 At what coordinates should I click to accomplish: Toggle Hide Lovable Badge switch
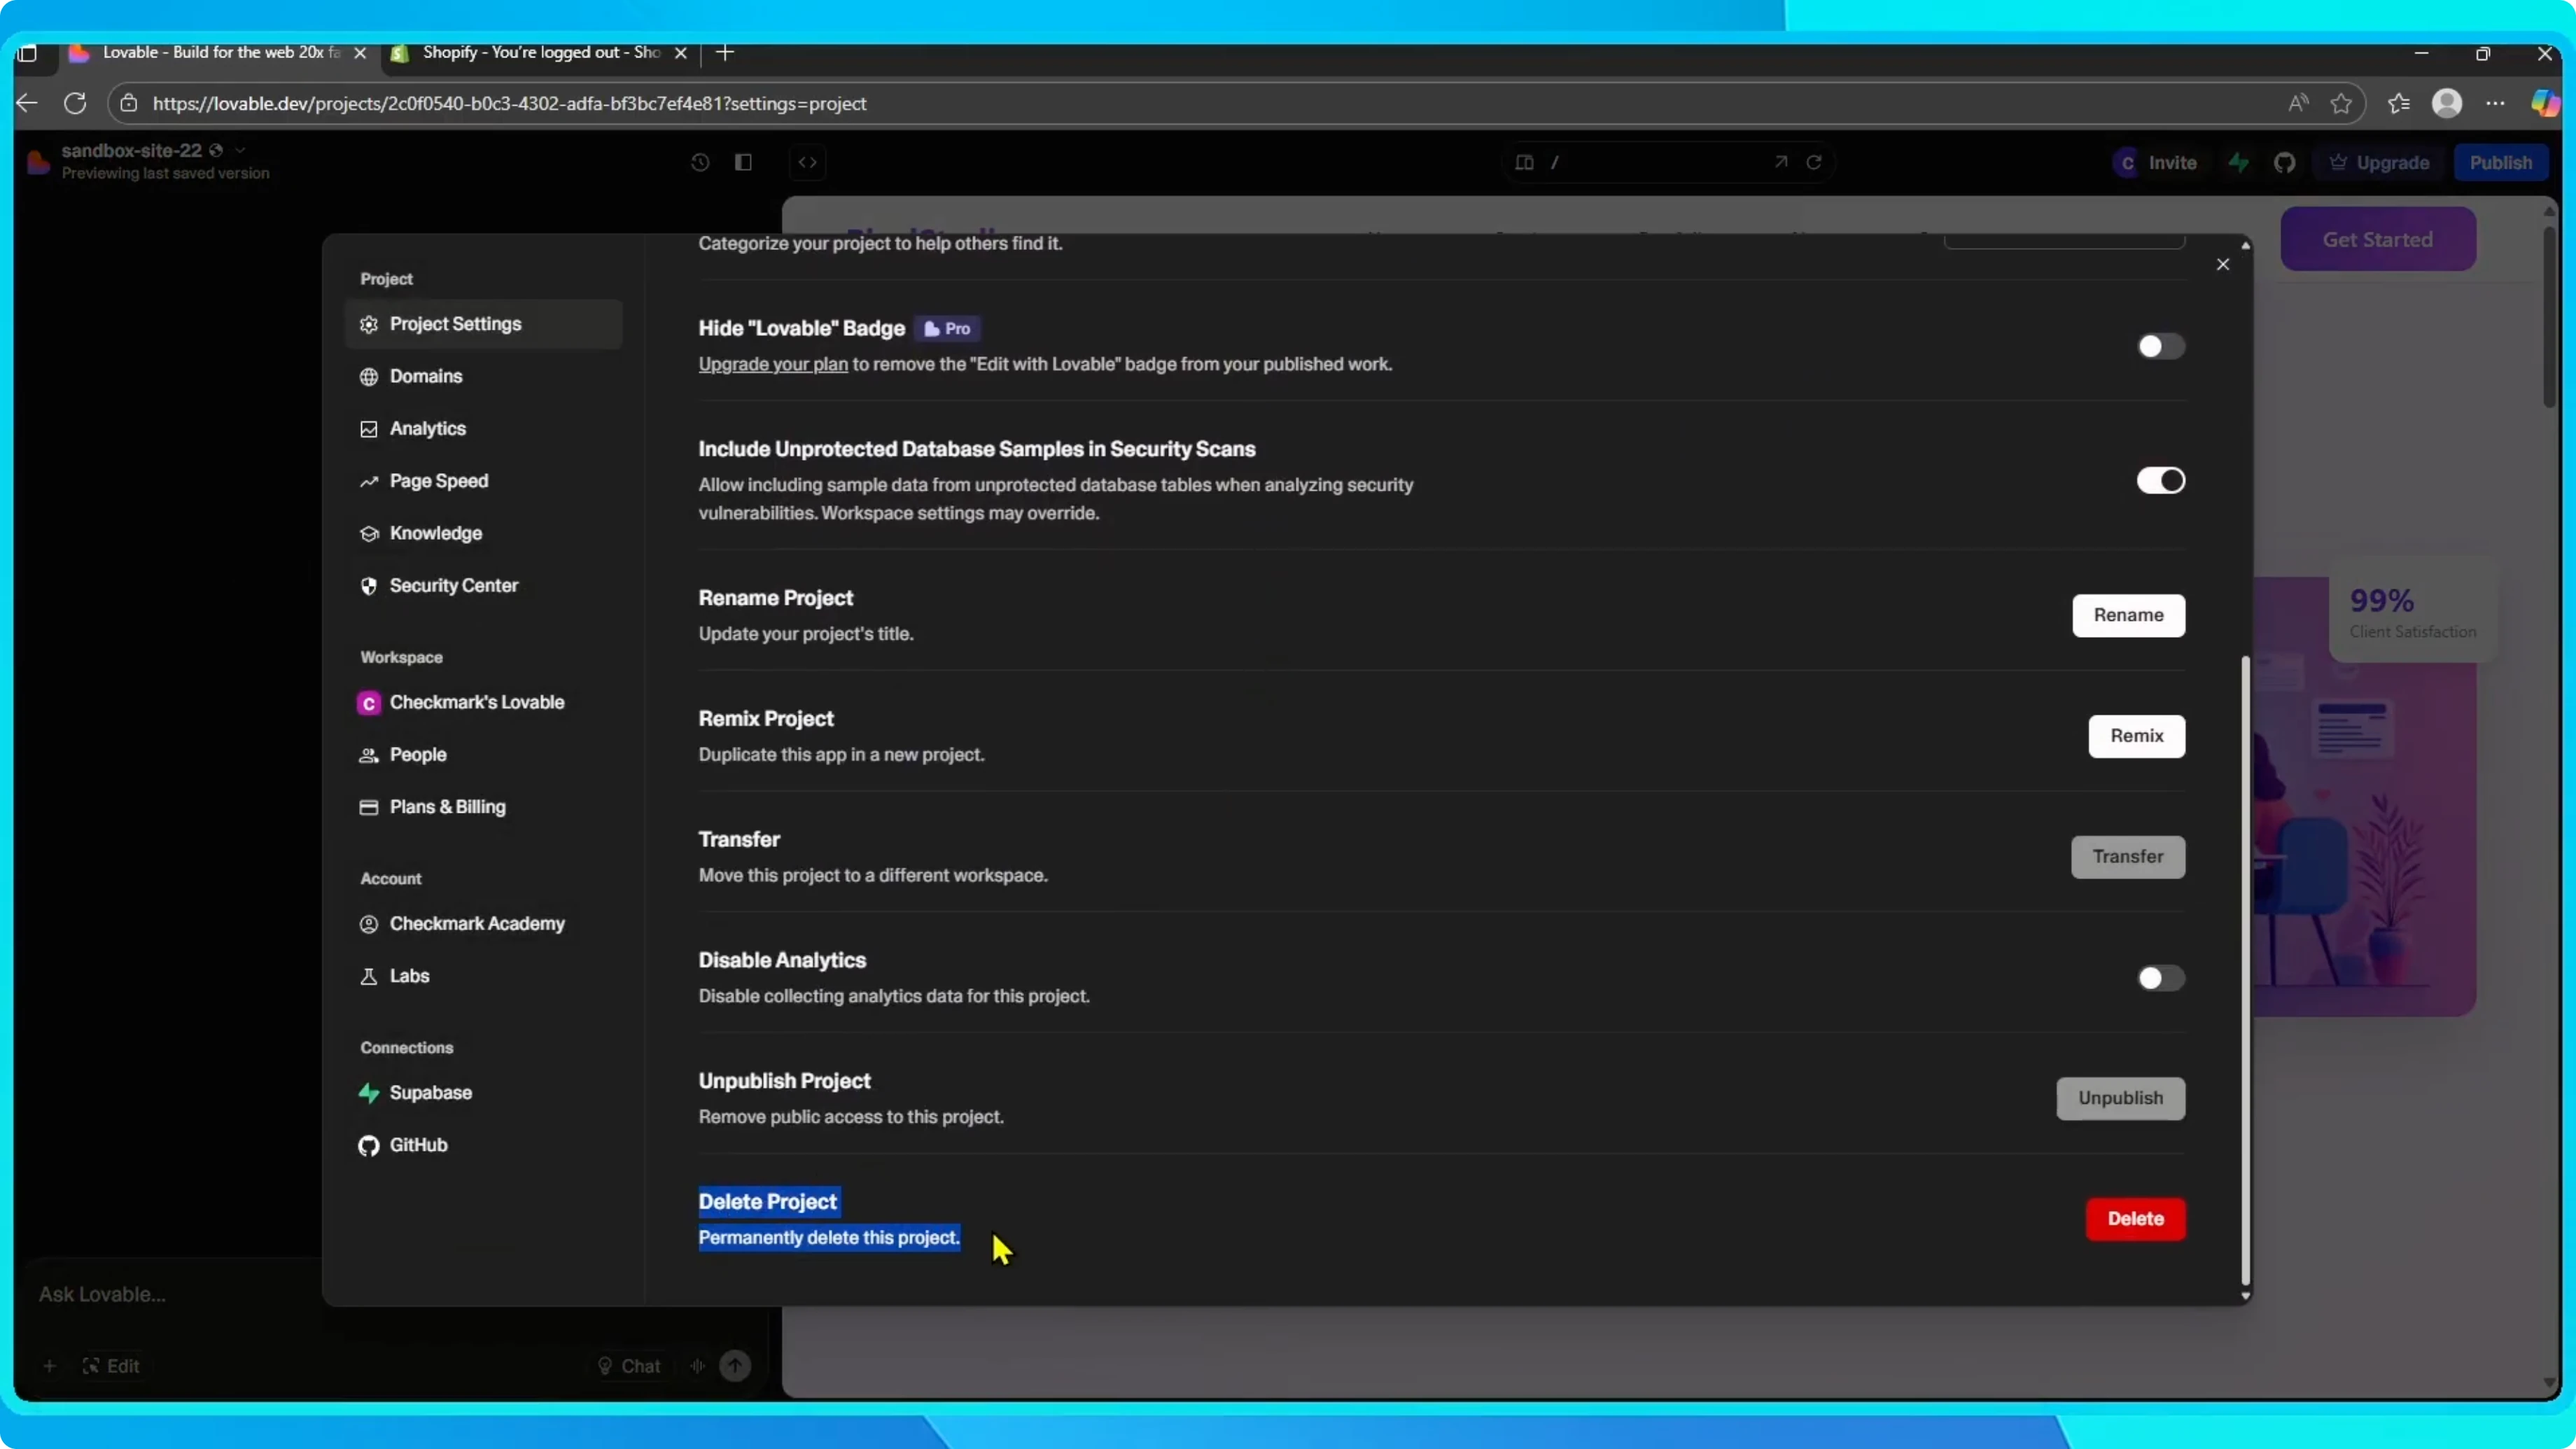point(2161,346)
